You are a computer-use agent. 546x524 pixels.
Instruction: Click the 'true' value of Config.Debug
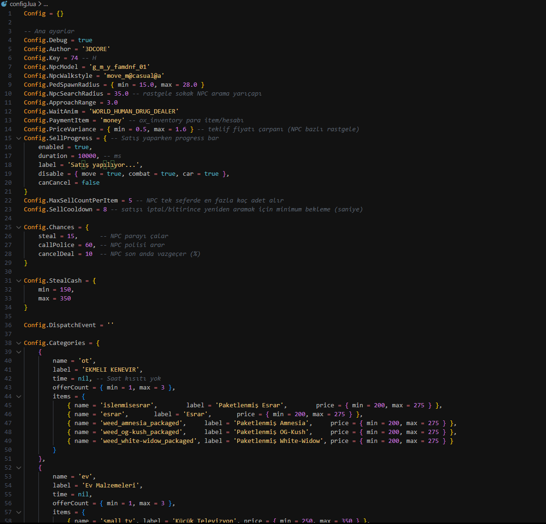pos(85,40)
